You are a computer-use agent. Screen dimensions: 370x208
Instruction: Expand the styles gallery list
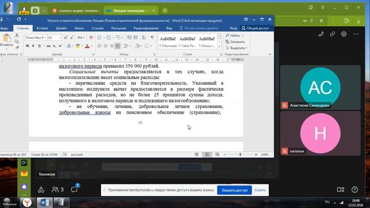coord(219,47)
